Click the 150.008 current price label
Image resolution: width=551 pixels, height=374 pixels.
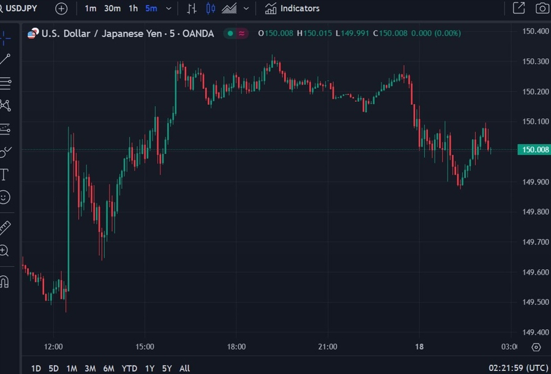pyautogui.click(x=534, y=150)
